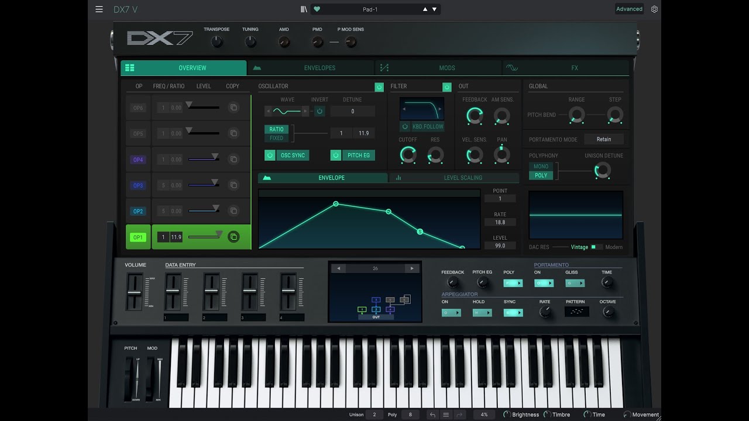Open Poly voices value selector
The width and height of the screenshot is (749, 421).
point(410,415)
